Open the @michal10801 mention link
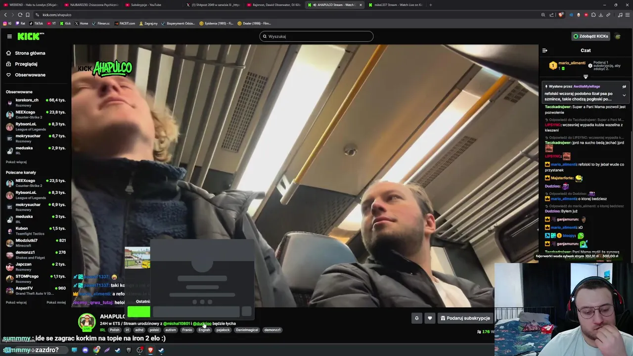This screenshot has height=356, width=633. point(177,323)
